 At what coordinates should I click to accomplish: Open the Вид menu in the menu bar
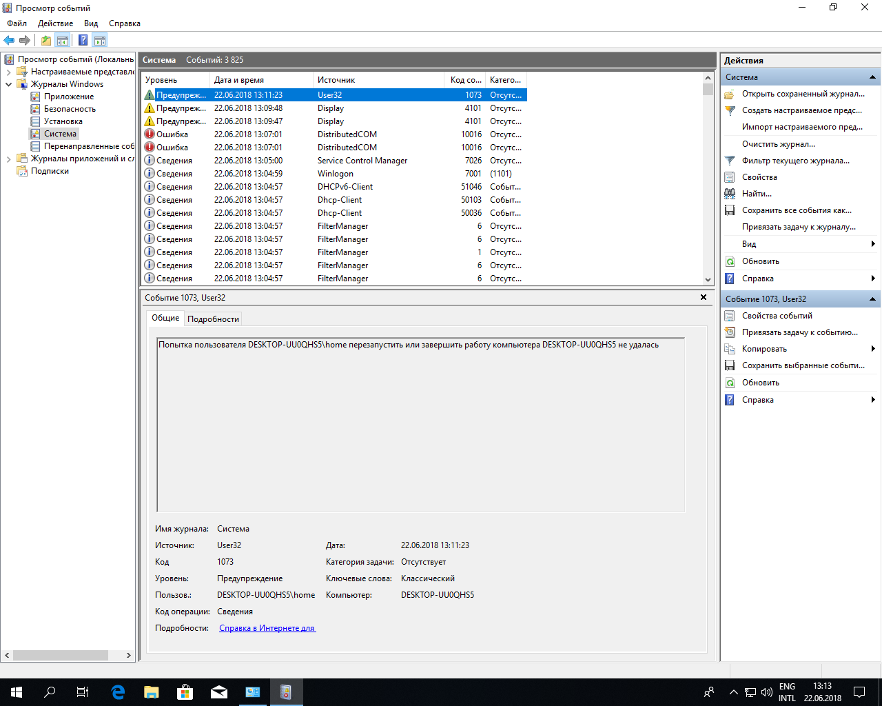[91, 23]
